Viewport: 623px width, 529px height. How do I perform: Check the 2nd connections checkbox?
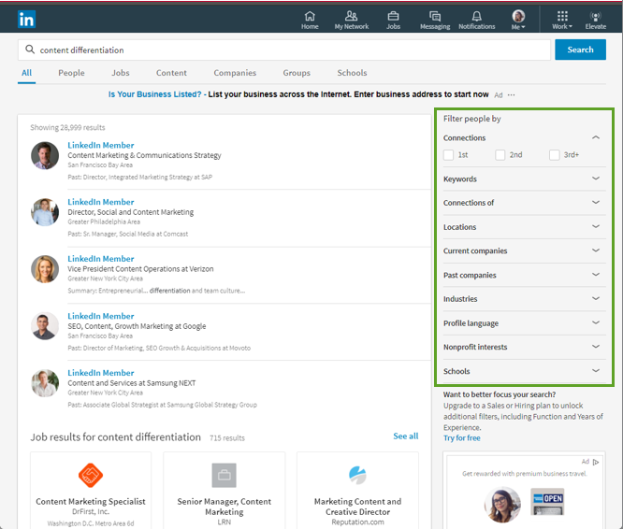(500, 155)
